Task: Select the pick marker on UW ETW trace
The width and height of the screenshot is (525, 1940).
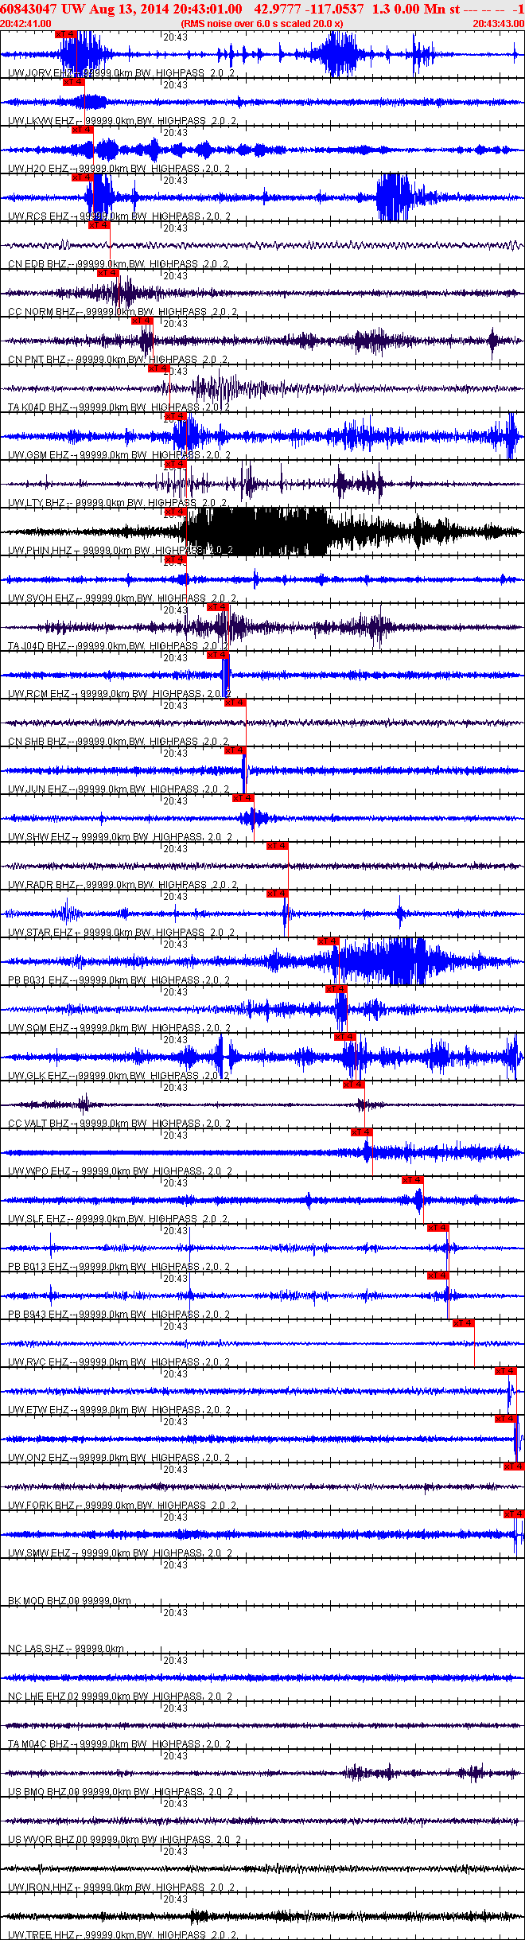Action: 506,1371
